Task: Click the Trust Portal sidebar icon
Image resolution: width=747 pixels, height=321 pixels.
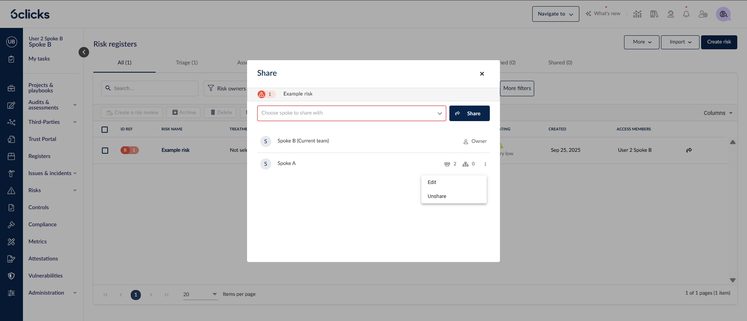Action: tap(11, 139)
